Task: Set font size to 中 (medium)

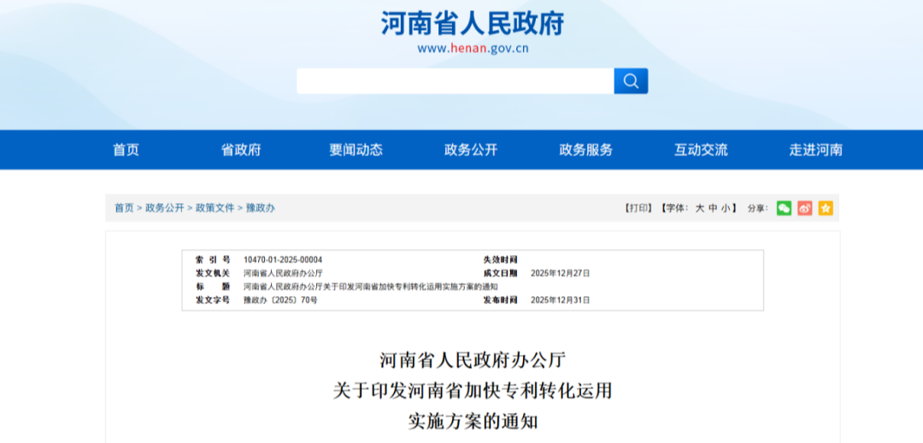Action: click(x=712, y=208)
